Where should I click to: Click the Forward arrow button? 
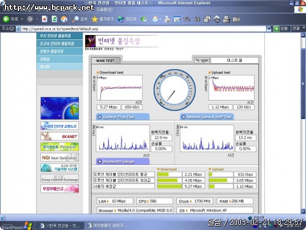tap(30, 19)
